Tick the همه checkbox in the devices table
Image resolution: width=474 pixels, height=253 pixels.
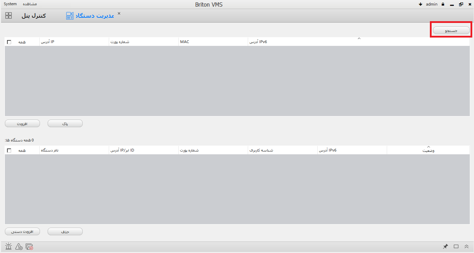(9, 150)
